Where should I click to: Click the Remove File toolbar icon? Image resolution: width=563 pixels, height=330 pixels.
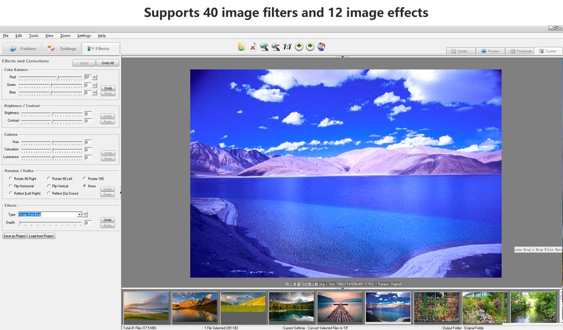(x=252, y=47)
